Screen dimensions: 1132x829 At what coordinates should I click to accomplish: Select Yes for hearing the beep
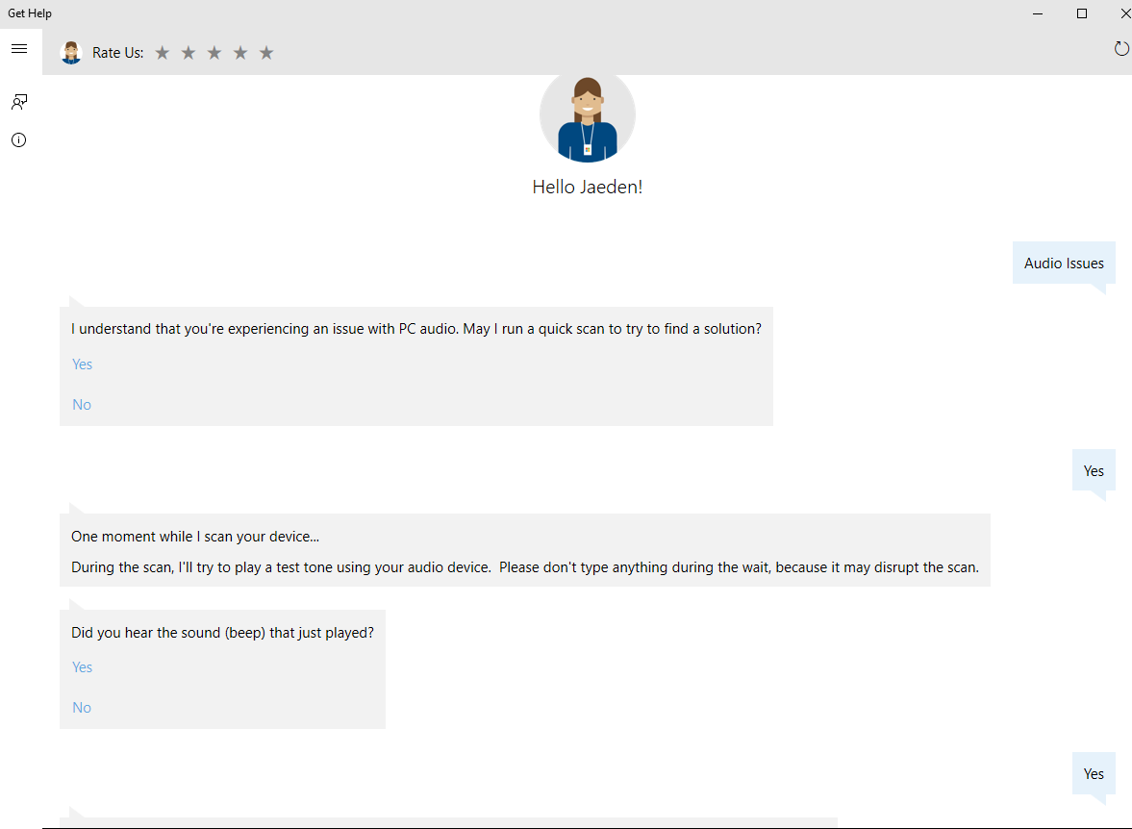(83, 667)
